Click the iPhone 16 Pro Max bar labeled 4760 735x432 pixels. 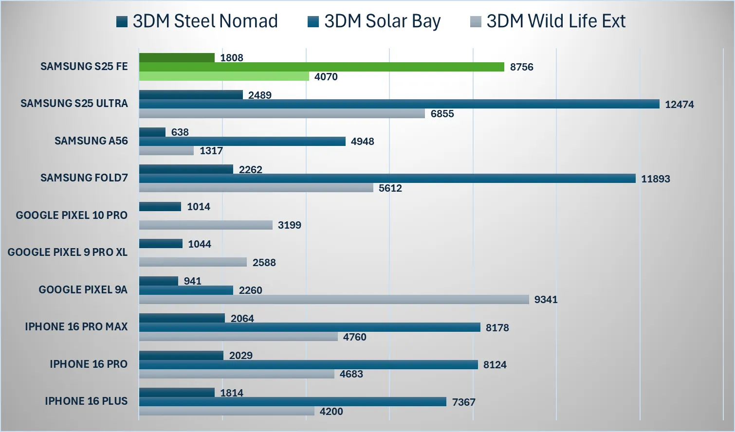coord(239,337)
